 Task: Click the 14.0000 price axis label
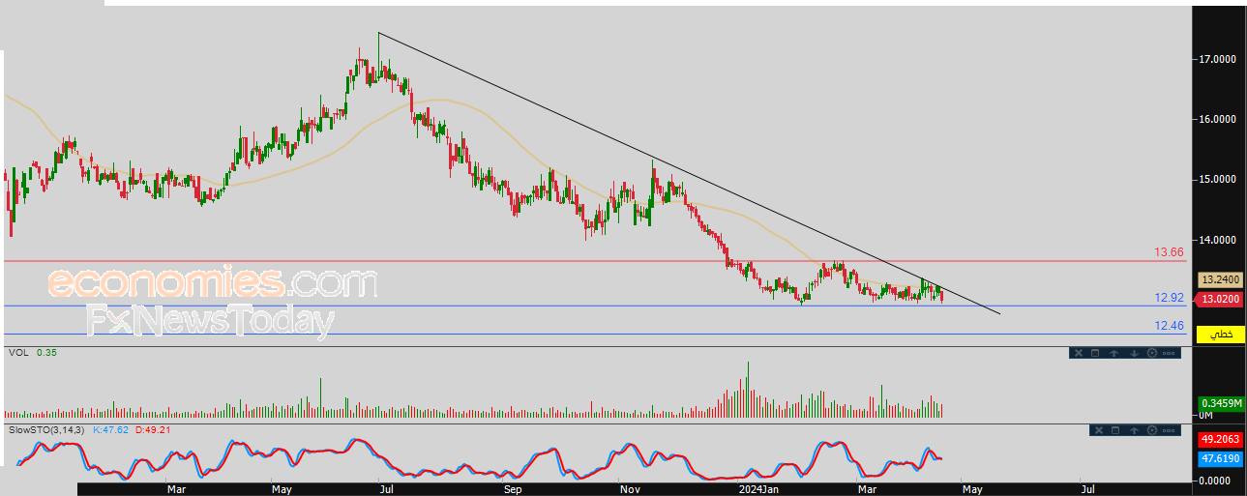tap(1219, 240)
